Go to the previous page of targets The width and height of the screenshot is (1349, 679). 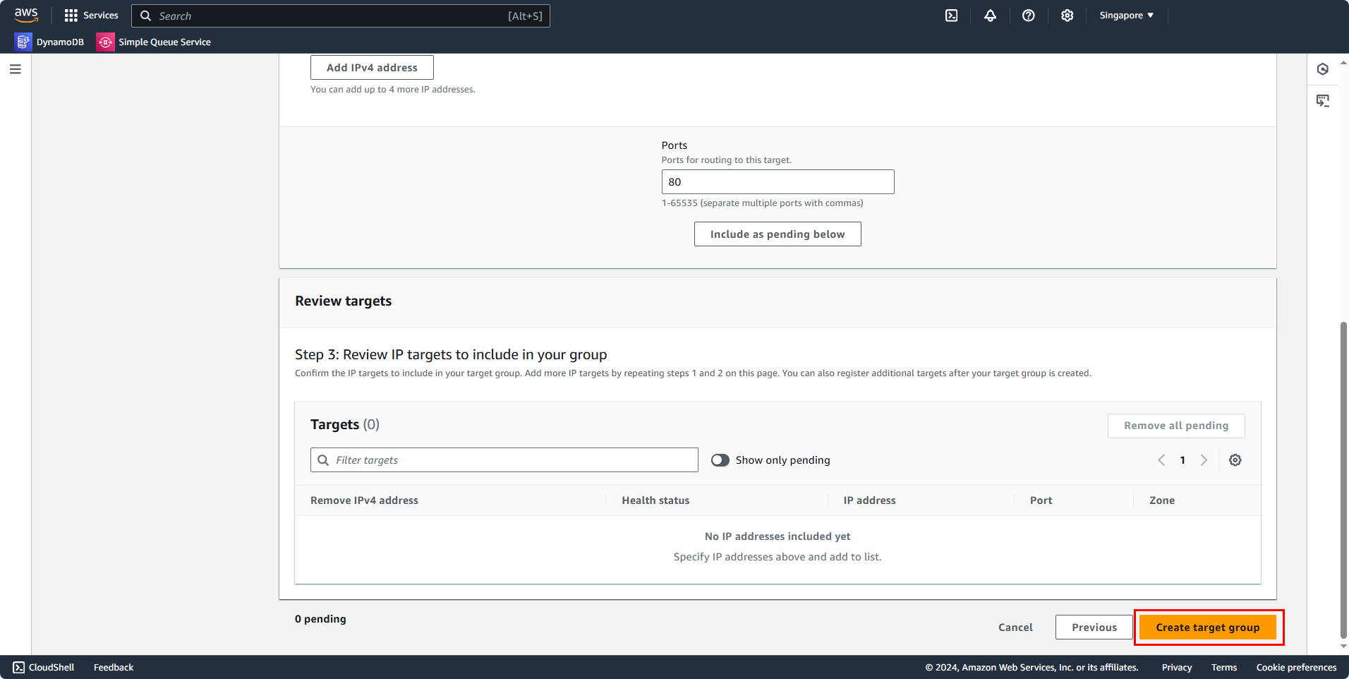(x=1161, y=460)
